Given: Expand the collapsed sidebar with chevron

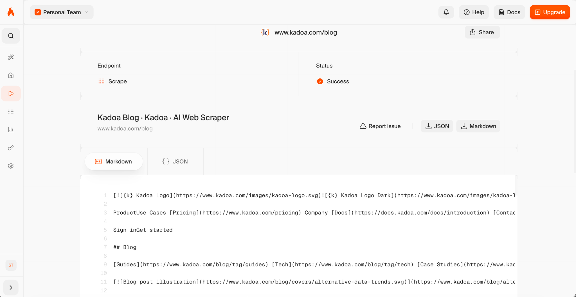Looking at the screenshot, I should tap(11, 287).
